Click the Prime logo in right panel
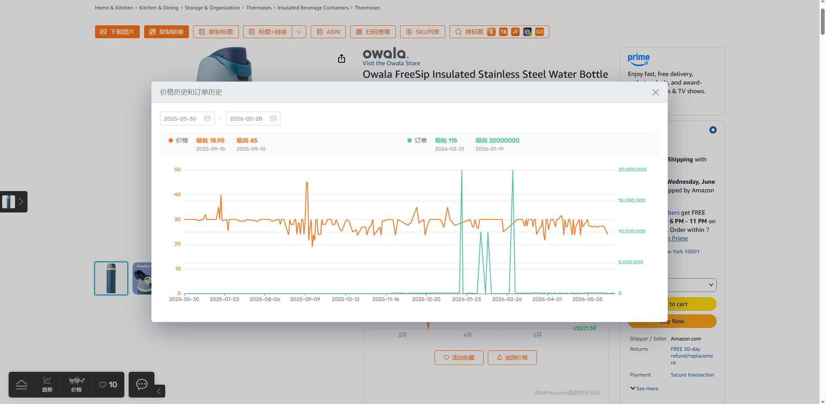 638,59
